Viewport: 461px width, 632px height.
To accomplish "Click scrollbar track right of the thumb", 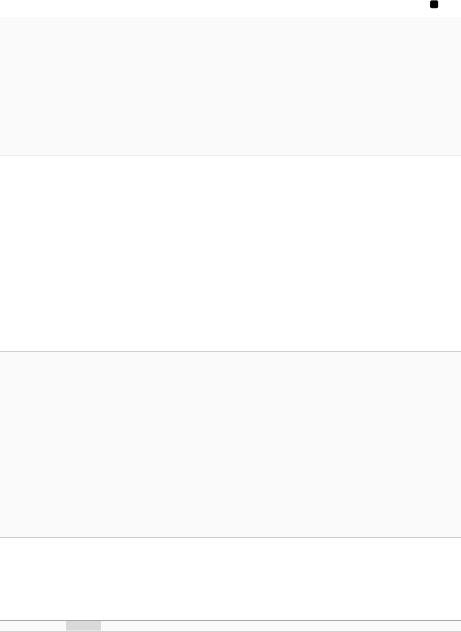I will [281, 626].
